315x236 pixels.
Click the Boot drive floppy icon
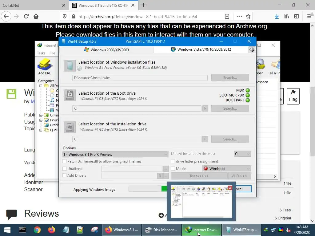pos(70,95)
